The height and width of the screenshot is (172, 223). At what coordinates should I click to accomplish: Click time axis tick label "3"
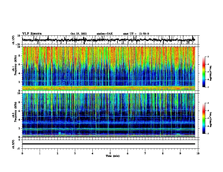coord(75,153)
